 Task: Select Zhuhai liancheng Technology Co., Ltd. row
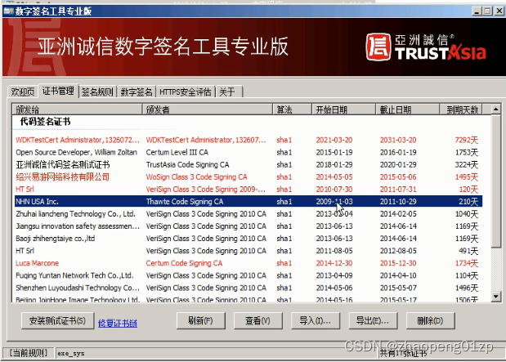pos(247,213)
